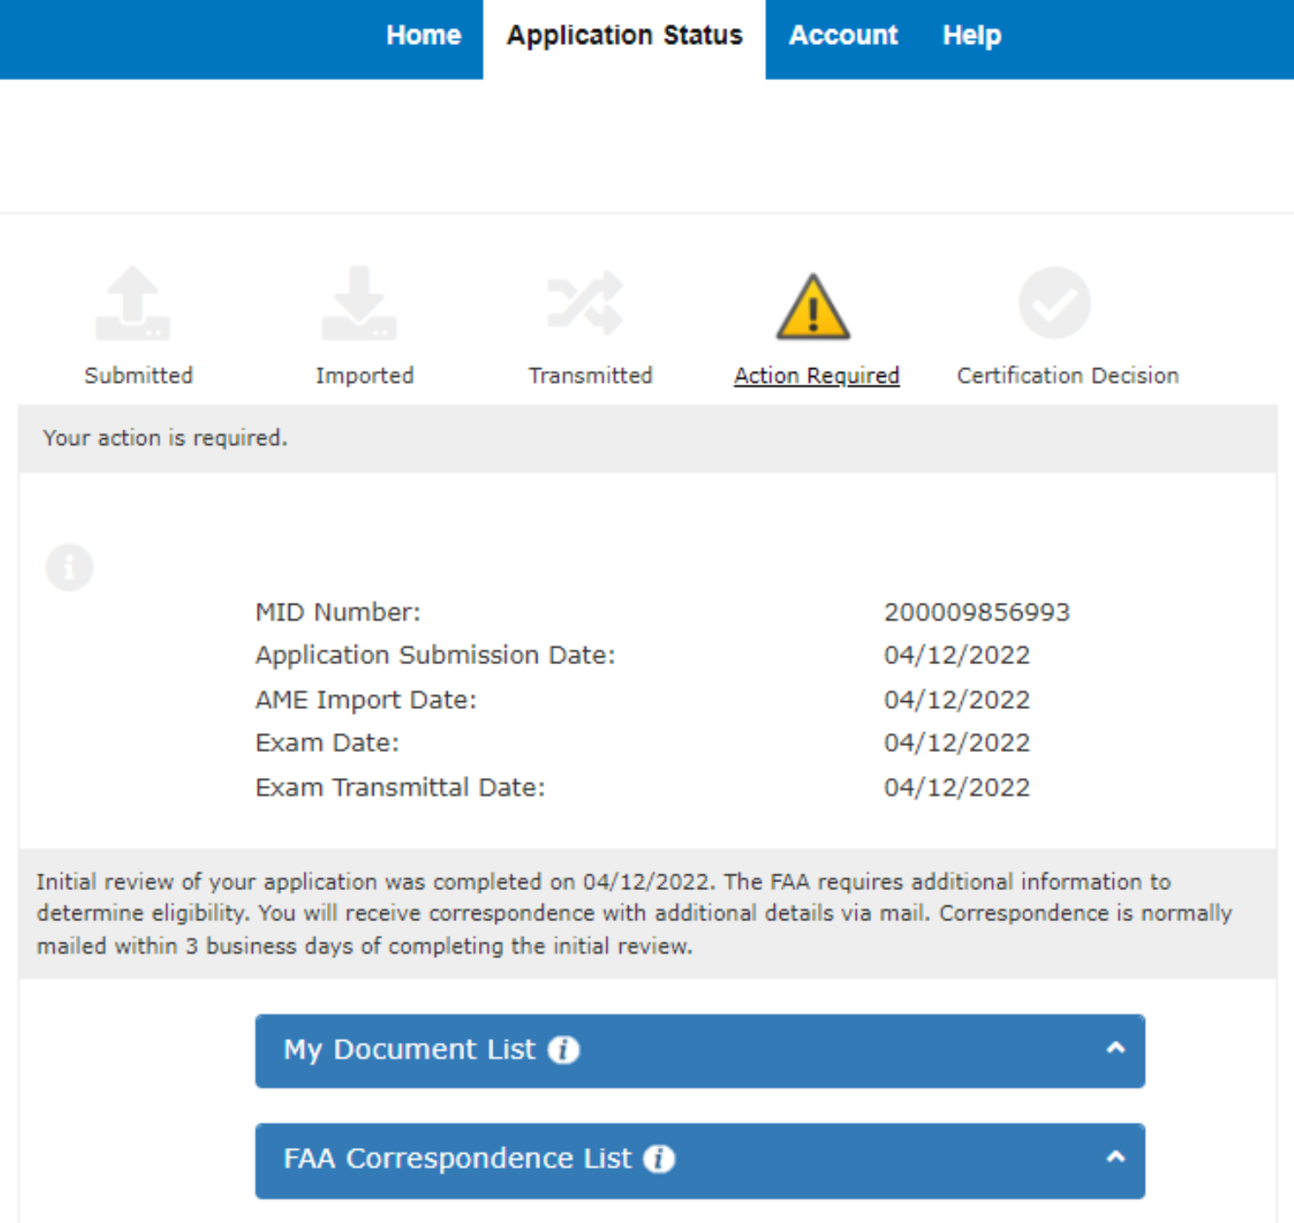Click the Certification Decision checkmark icon
This screenshot has width=1294, height=1223.
click(1054, 304)
